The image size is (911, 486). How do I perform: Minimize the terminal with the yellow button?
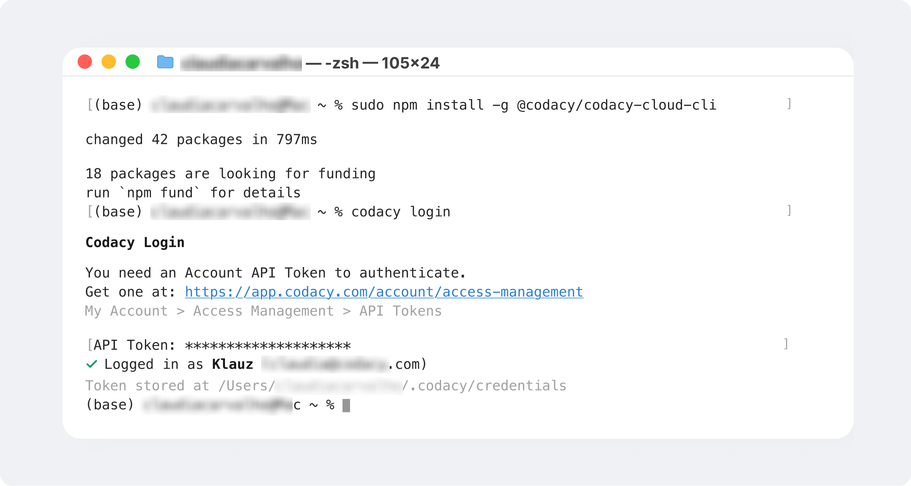tap(109, 62)
